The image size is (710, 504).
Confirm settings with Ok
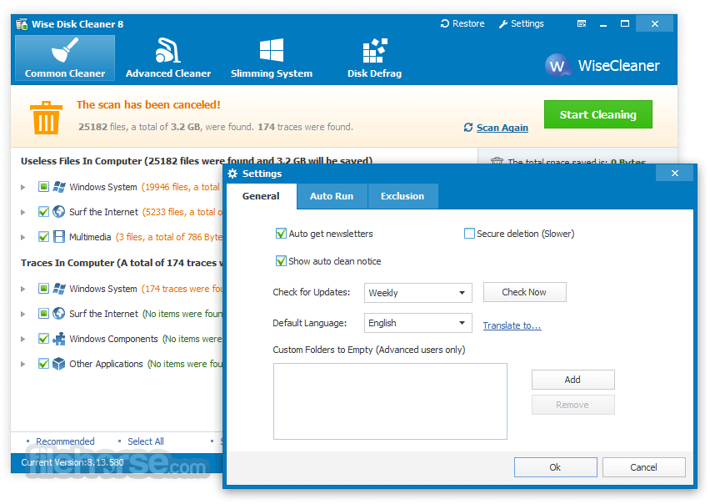coord(555,467)
